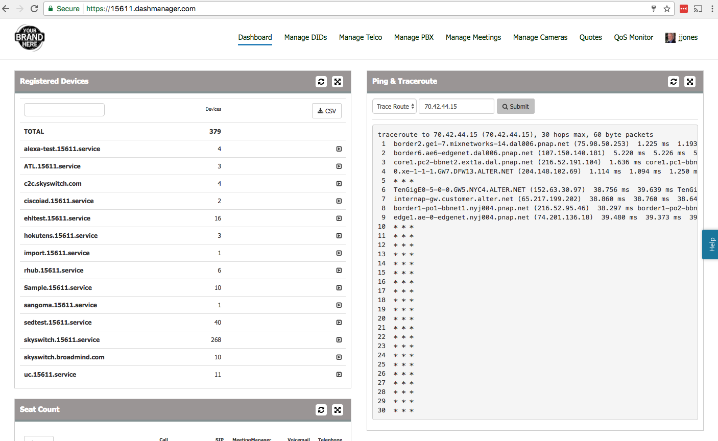718x441 pixels.
Task: Open details for alexa-test.15611.service devices
Action: click(x=339, y=149)
